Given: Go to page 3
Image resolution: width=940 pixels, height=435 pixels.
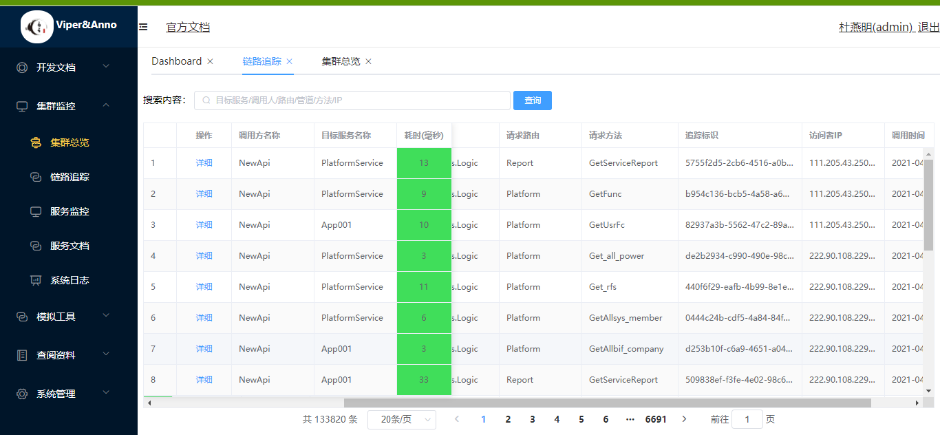Looking at the screenshot, I should coord(533,419).
